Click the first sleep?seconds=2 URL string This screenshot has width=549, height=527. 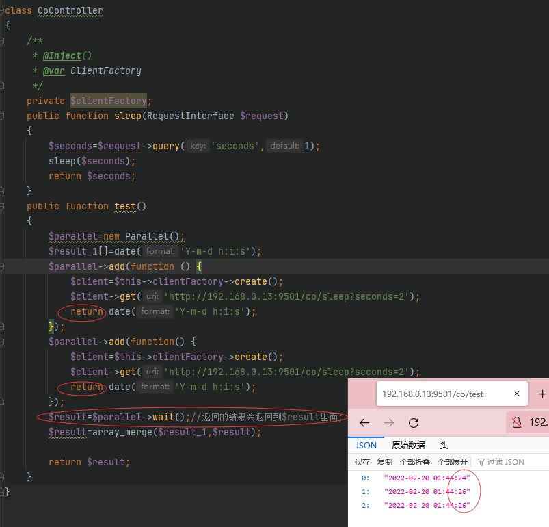click(x=286, y=297)
